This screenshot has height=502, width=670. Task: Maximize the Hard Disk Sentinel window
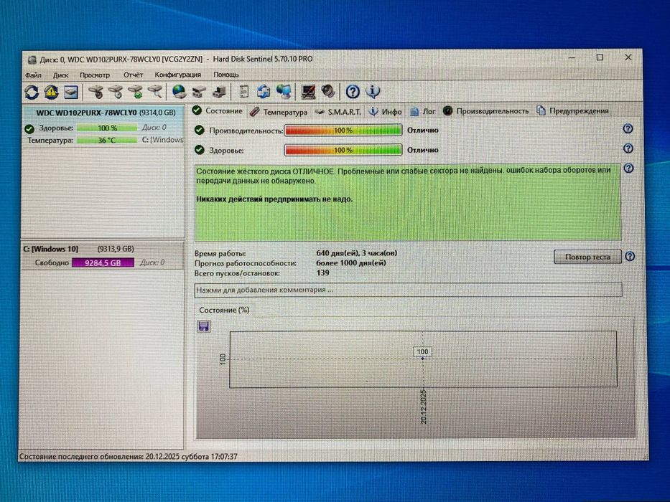tap(600, 57)
